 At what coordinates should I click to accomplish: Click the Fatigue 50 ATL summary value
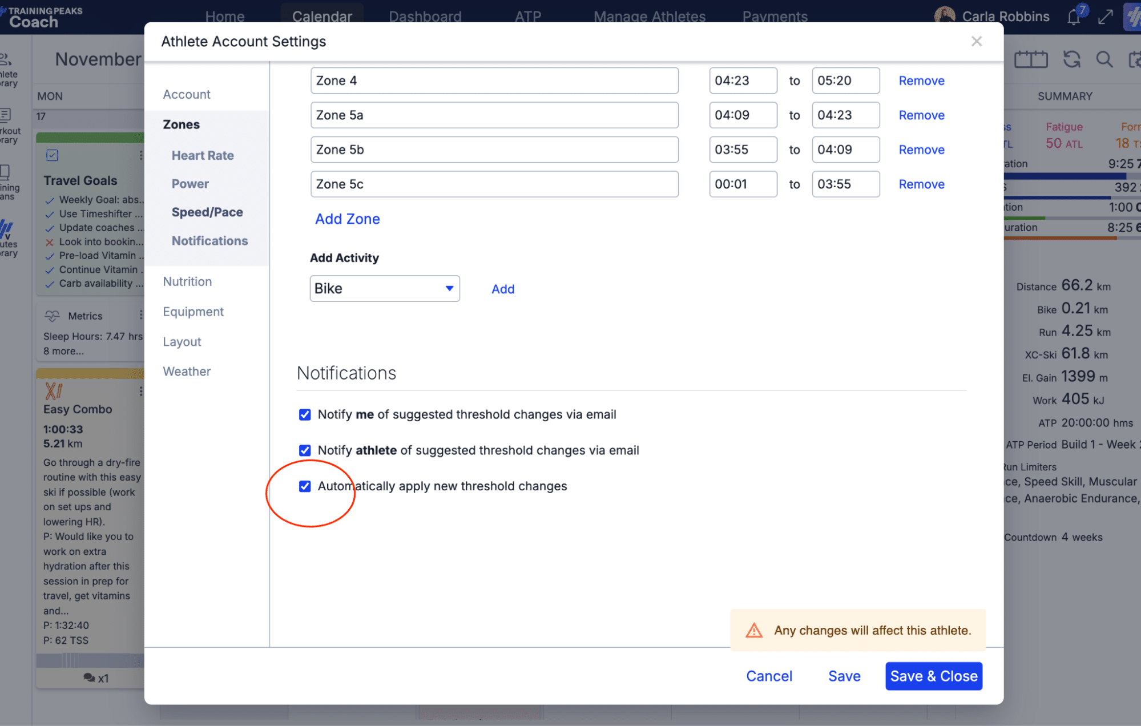pyautogui.click(x=1064, y=144)
